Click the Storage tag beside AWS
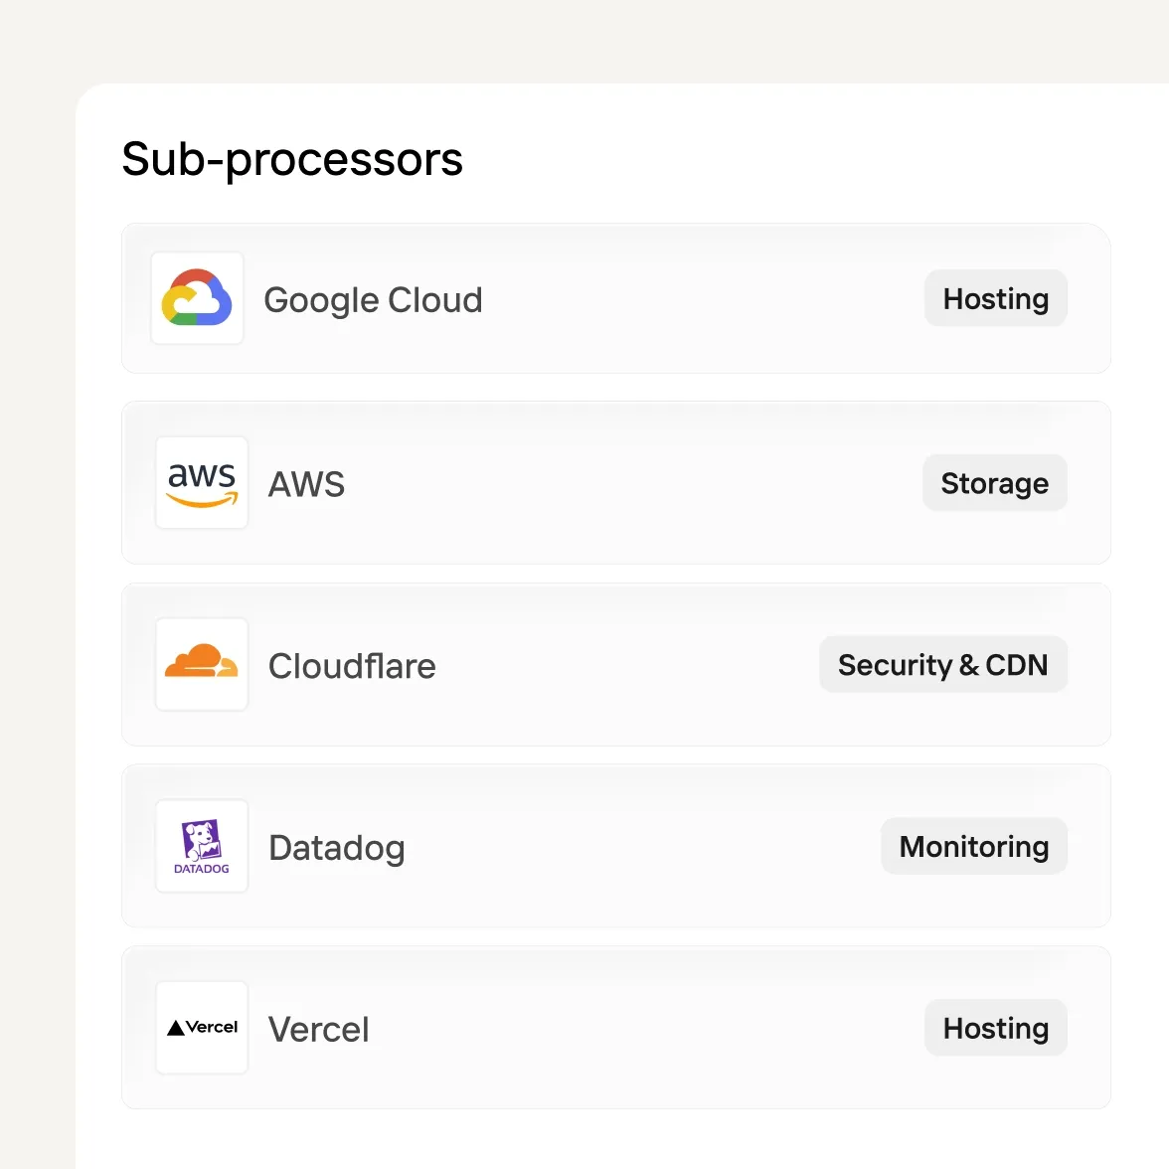This screenshot has width=1169, height=1169. [994, 483]
